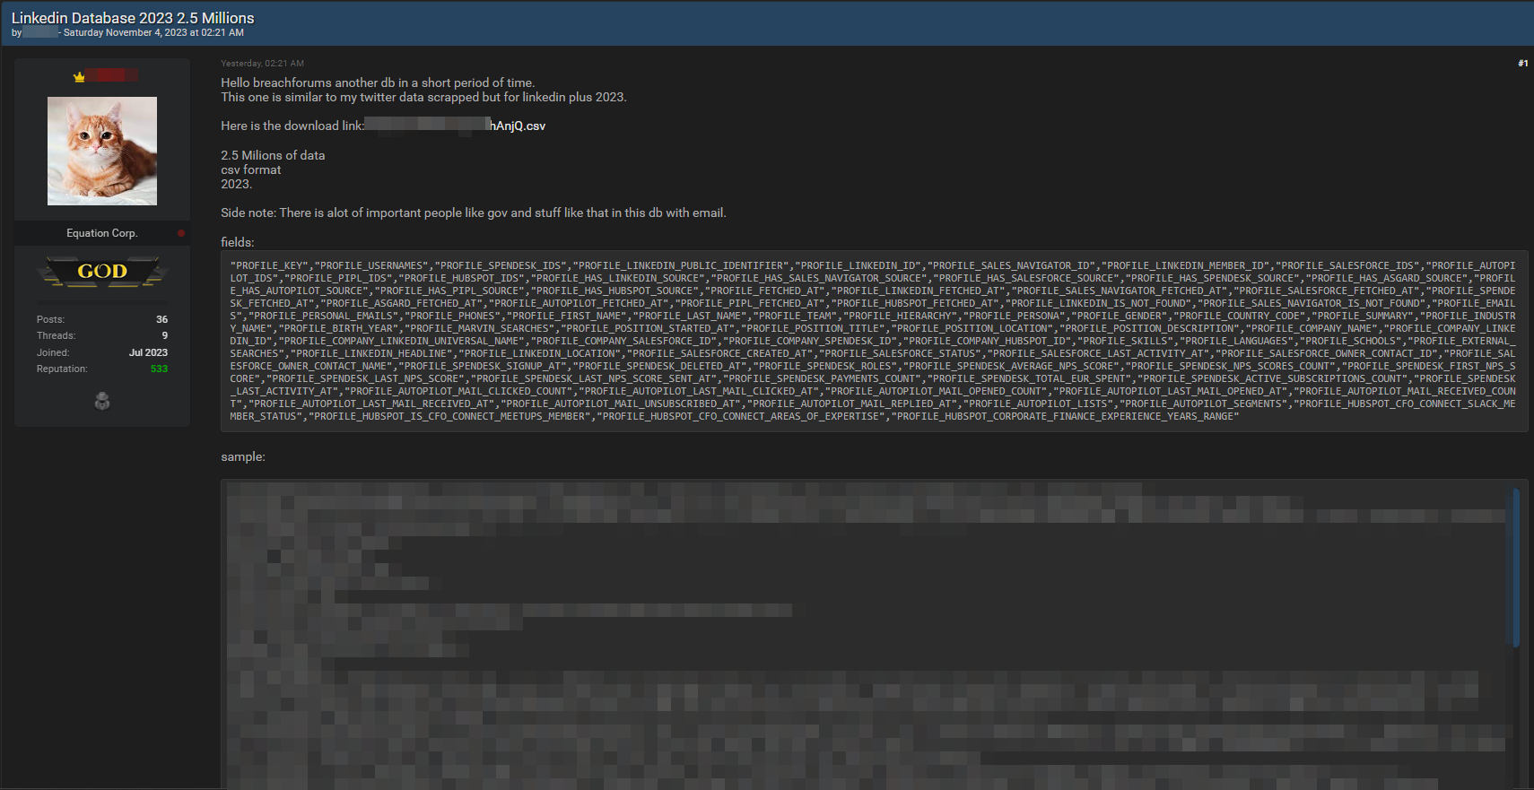This screenshot has height=790, width=1534.
Task: Click the Equation Corp. user title
Action: [x=101, y=233]
